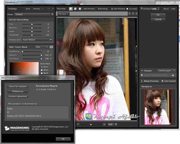Viewport: 180px width, 144px height.
Task: Click Bracketing option
Action: pyautogui.click(x=103, y=9)
